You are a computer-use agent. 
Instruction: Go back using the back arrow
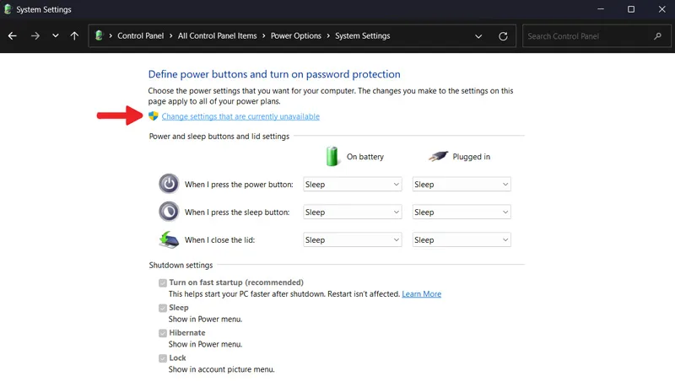click(13, 36)
